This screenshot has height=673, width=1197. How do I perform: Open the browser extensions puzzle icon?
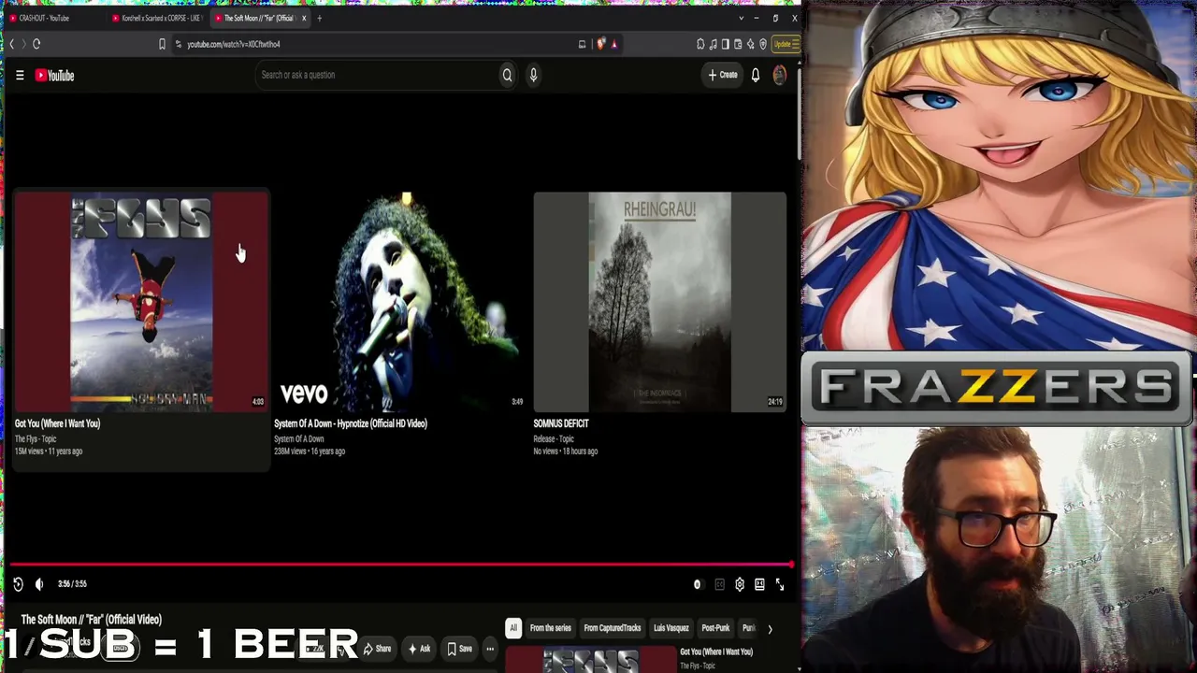coord(700,44)
